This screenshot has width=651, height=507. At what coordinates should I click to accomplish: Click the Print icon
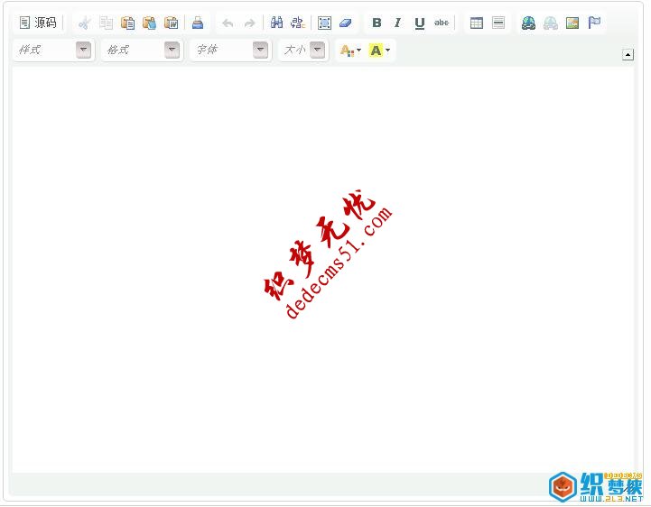pos(198,23)
